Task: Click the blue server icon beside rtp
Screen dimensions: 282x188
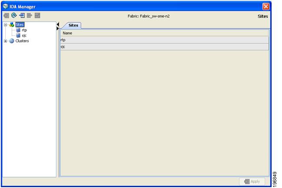Action: coord(18,30)
